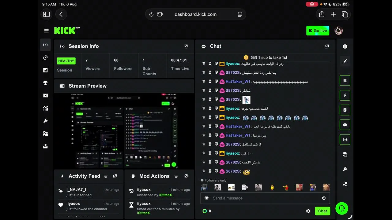Open the three-dots cluster icon in right sidebar

345,184
